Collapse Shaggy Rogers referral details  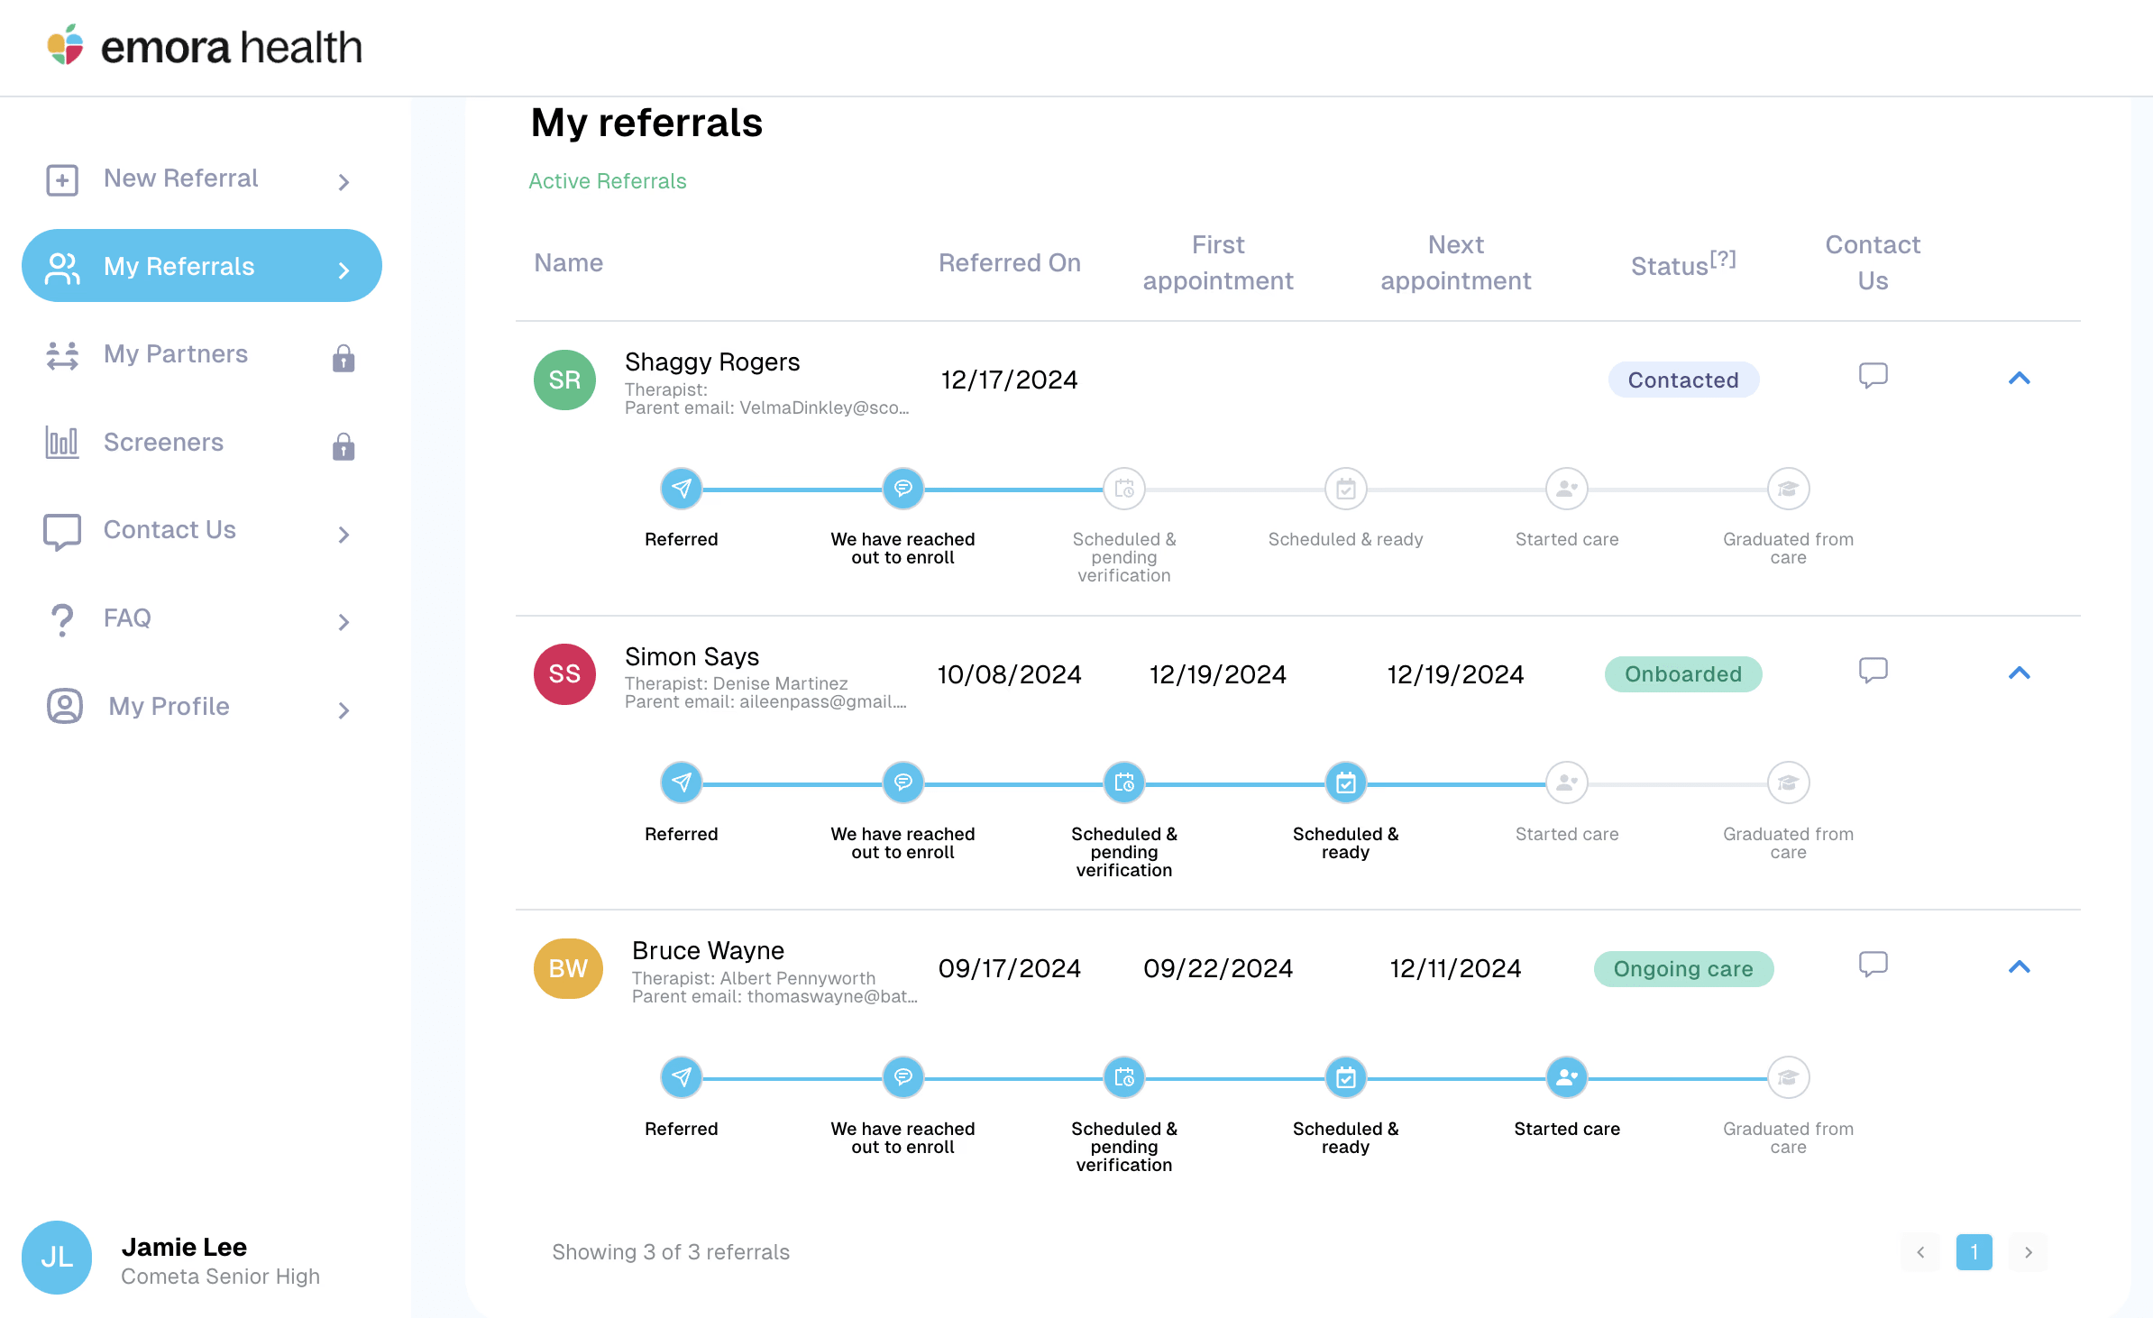click(x=2019, y=379)
